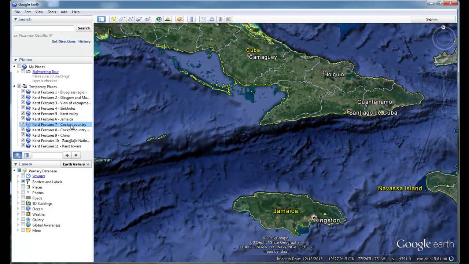
Task: Enable the Roads layer checkbox
Action: [23, 198]
